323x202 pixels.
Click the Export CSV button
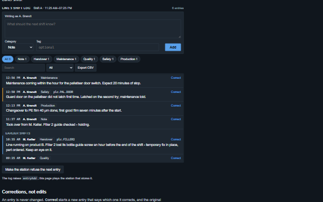coord(85,68)
